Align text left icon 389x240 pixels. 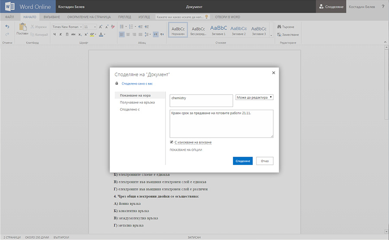pyautogui.click(x=121, y=35)
